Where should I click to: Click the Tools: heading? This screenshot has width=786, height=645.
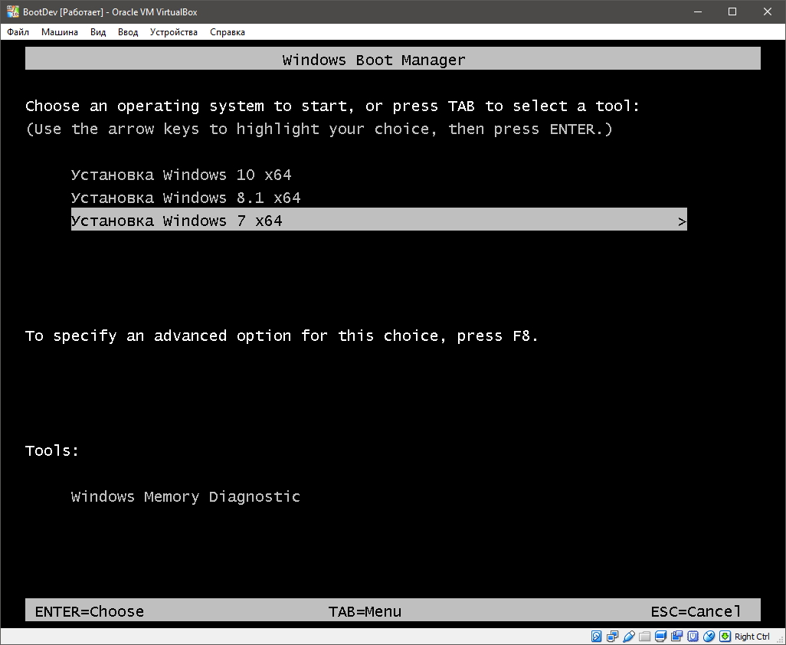52,450
